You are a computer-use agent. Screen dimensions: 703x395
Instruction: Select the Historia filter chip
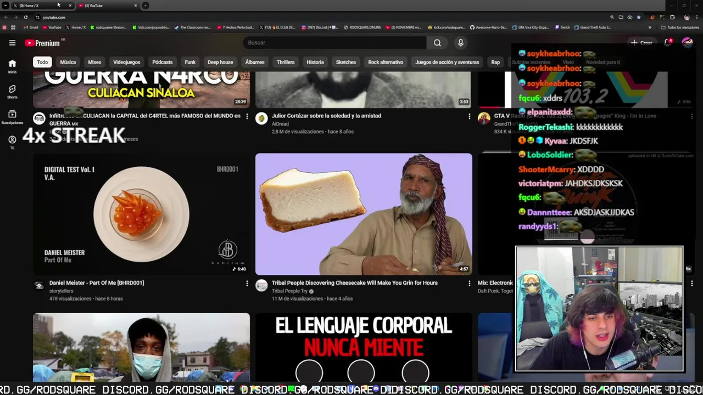[315, 62]
